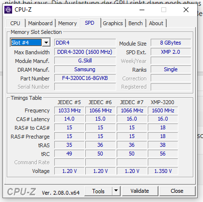Click the JEDEC #5 tRAS value 35
203x202 pixels.
coord(69,145)
